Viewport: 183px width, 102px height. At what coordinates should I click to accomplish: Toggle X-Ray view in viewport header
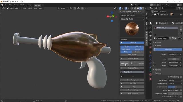click(x=132, y=8)
